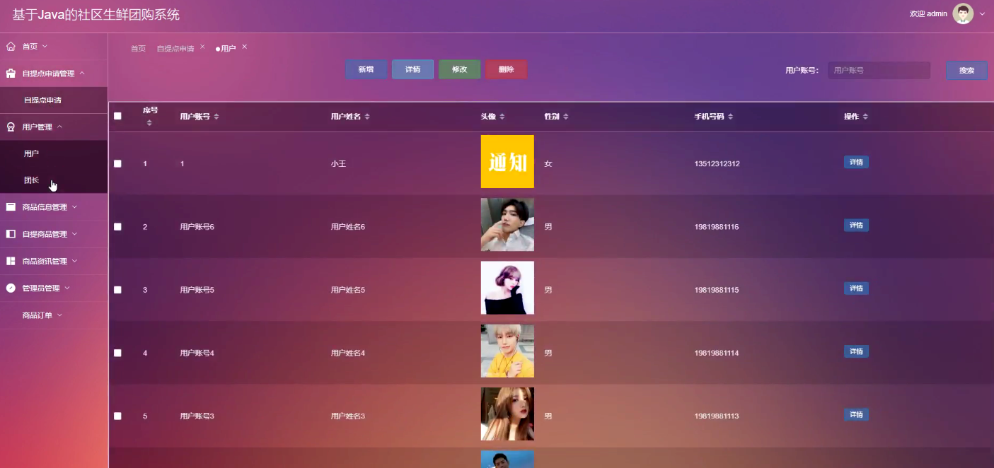The width and height of the screenshot is (994, 468).
Task: Sort by 手机号码 column arrows
Action: (731, 117)
